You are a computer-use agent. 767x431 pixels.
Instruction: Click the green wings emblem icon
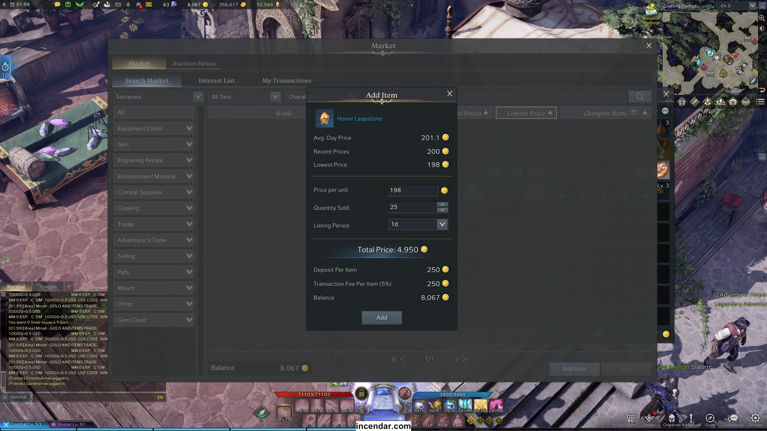click(80, 4)
